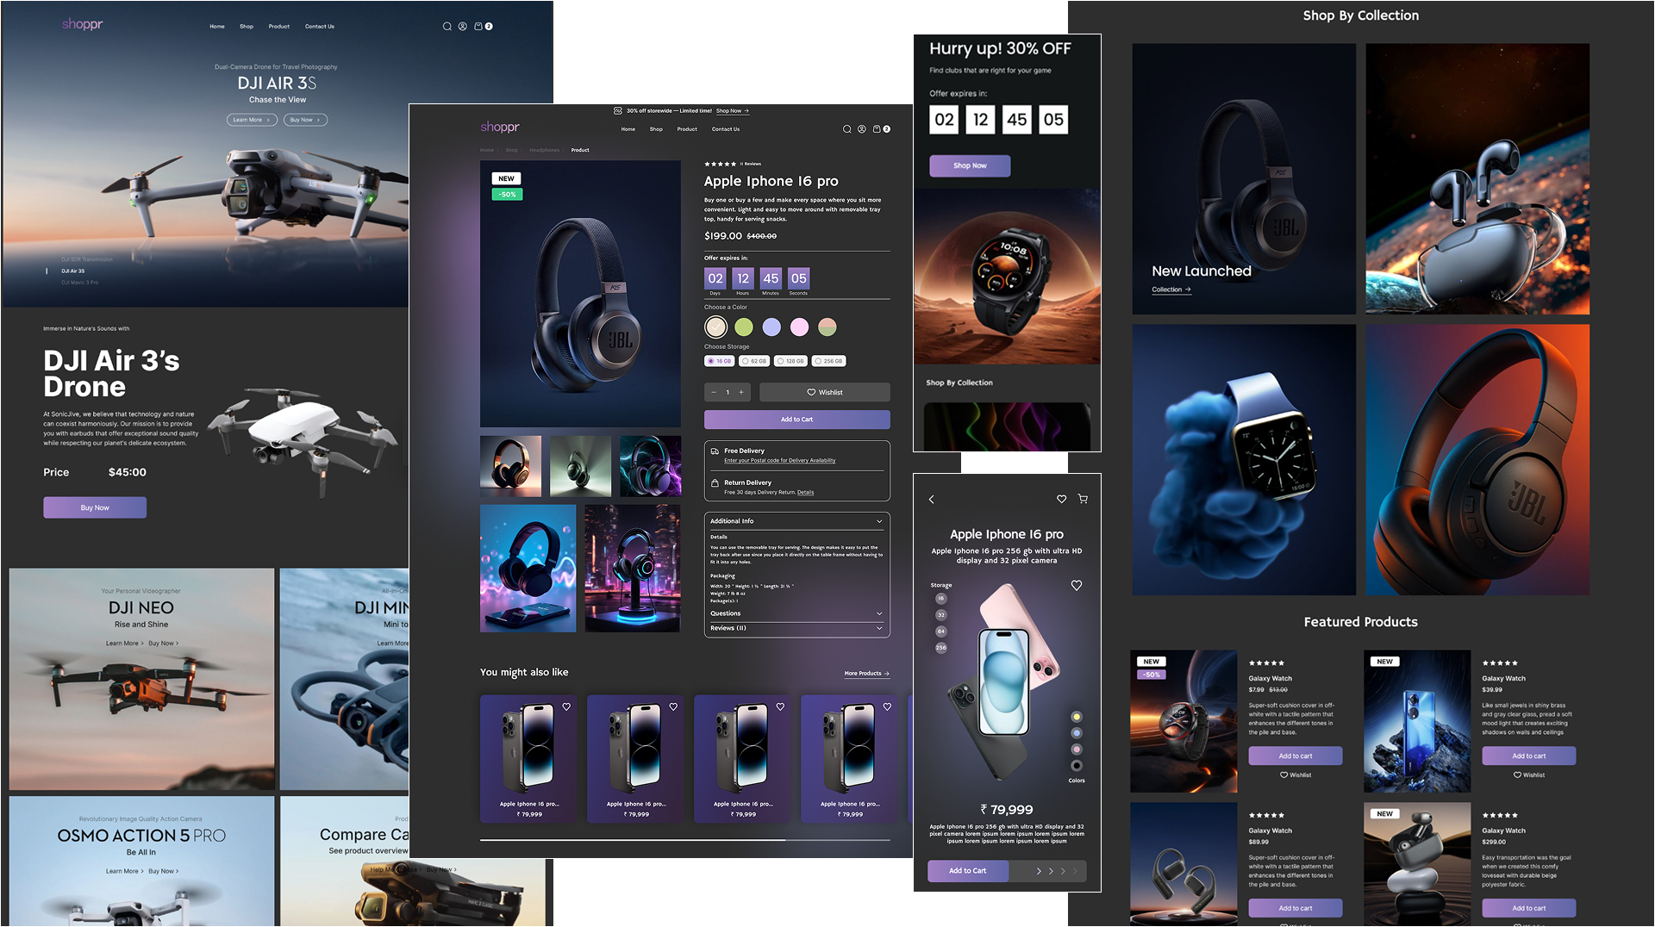The height and width of the screenshot is (927, 1655).
Task: Open cart bag in DJI drone page header
Action: 478,27
